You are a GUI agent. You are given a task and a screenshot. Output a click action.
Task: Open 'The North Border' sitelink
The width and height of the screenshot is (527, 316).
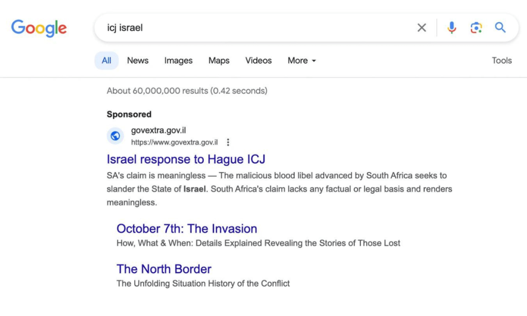pos(164,269)
